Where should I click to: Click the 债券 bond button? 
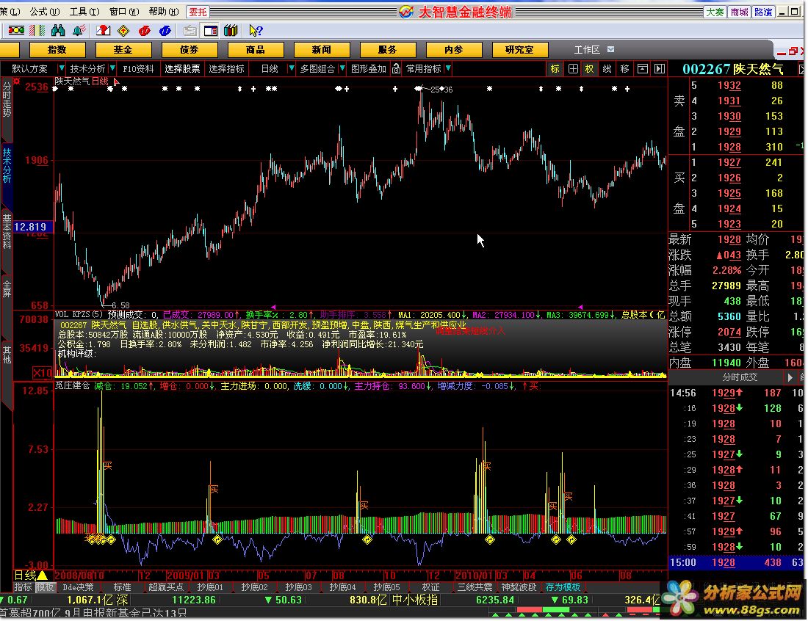[x=189, y=49]
